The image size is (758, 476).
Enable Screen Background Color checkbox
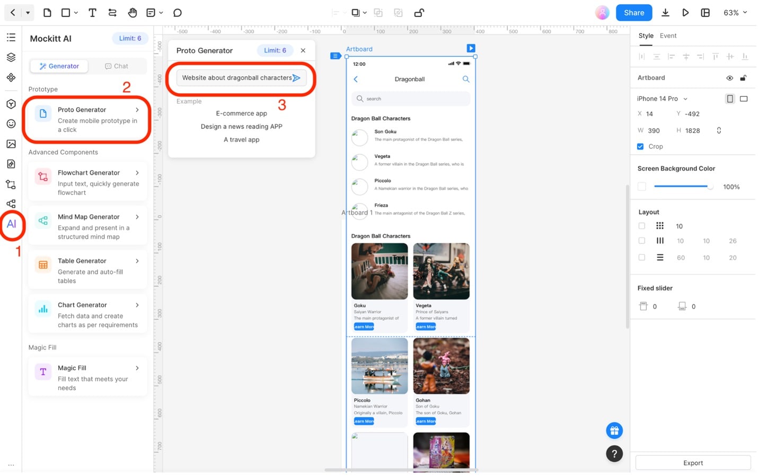click(x=642, y=187)
